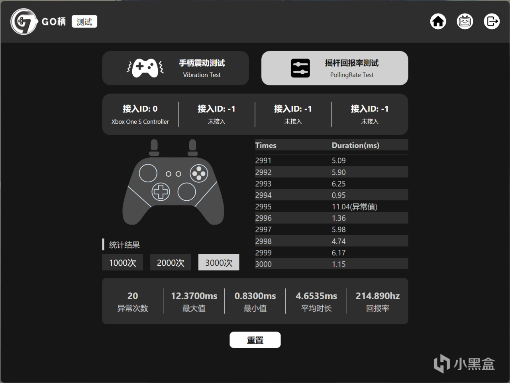Click the controller's left trigger
510x383 pixels.
coord(154,147)
